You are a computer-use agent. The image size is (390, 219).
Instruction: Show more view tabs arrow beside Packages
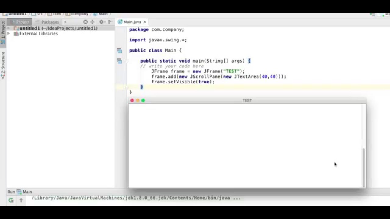coord(65,22)
